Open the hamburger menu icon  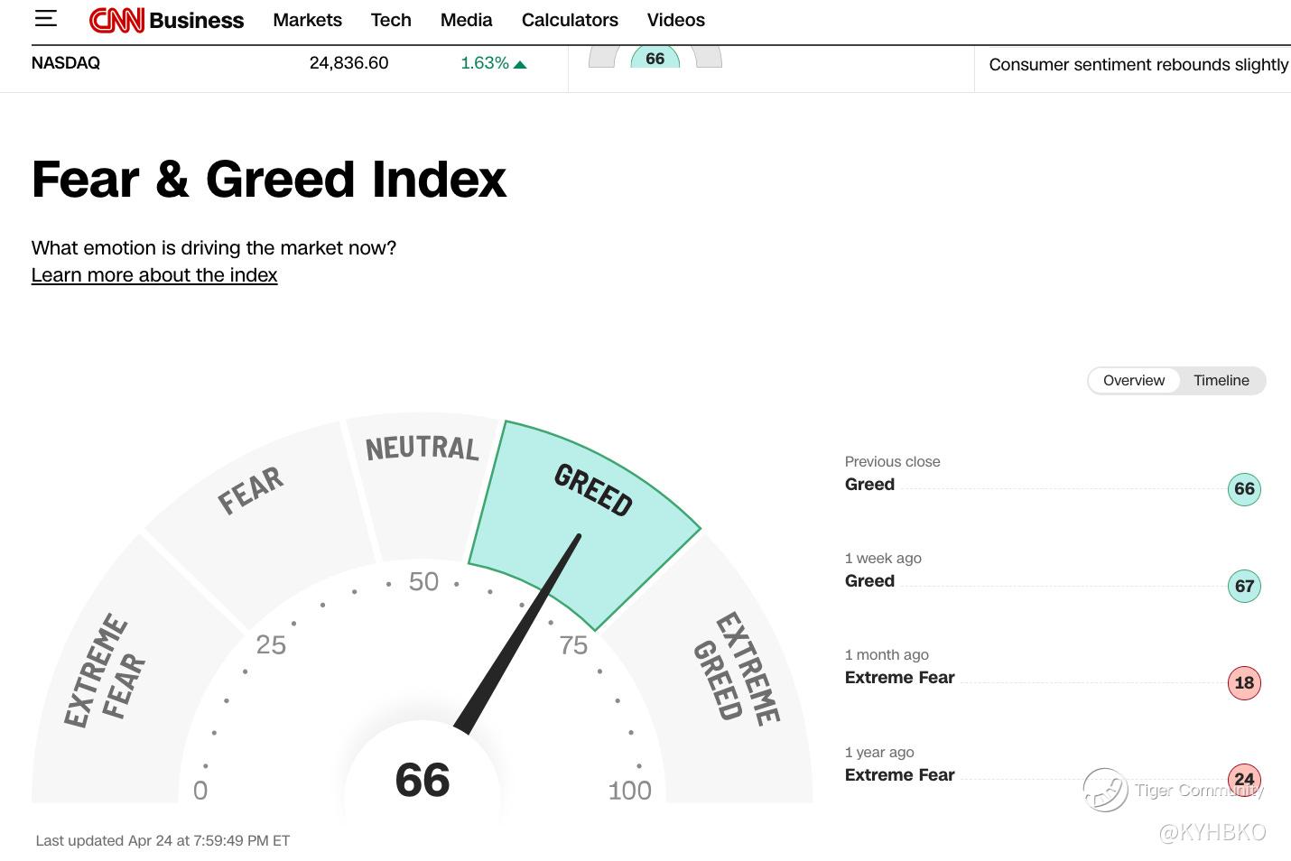[45, 19]
